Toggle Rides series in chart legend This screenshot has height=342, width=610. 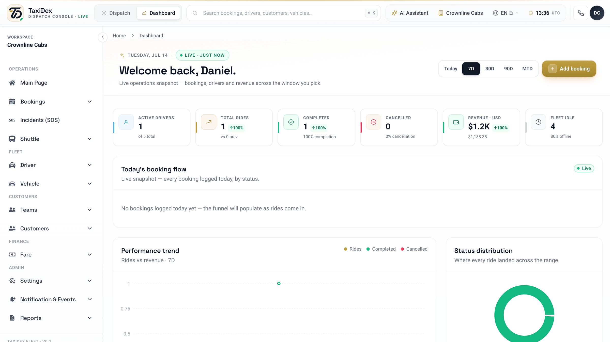353,249
